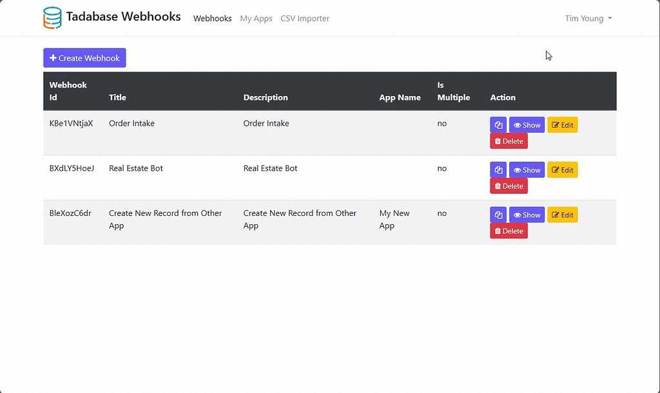The height and width of the screenshot is (393, 660).
Task: Open the Webhooks nav tab
Action: (x=212, y=19)
